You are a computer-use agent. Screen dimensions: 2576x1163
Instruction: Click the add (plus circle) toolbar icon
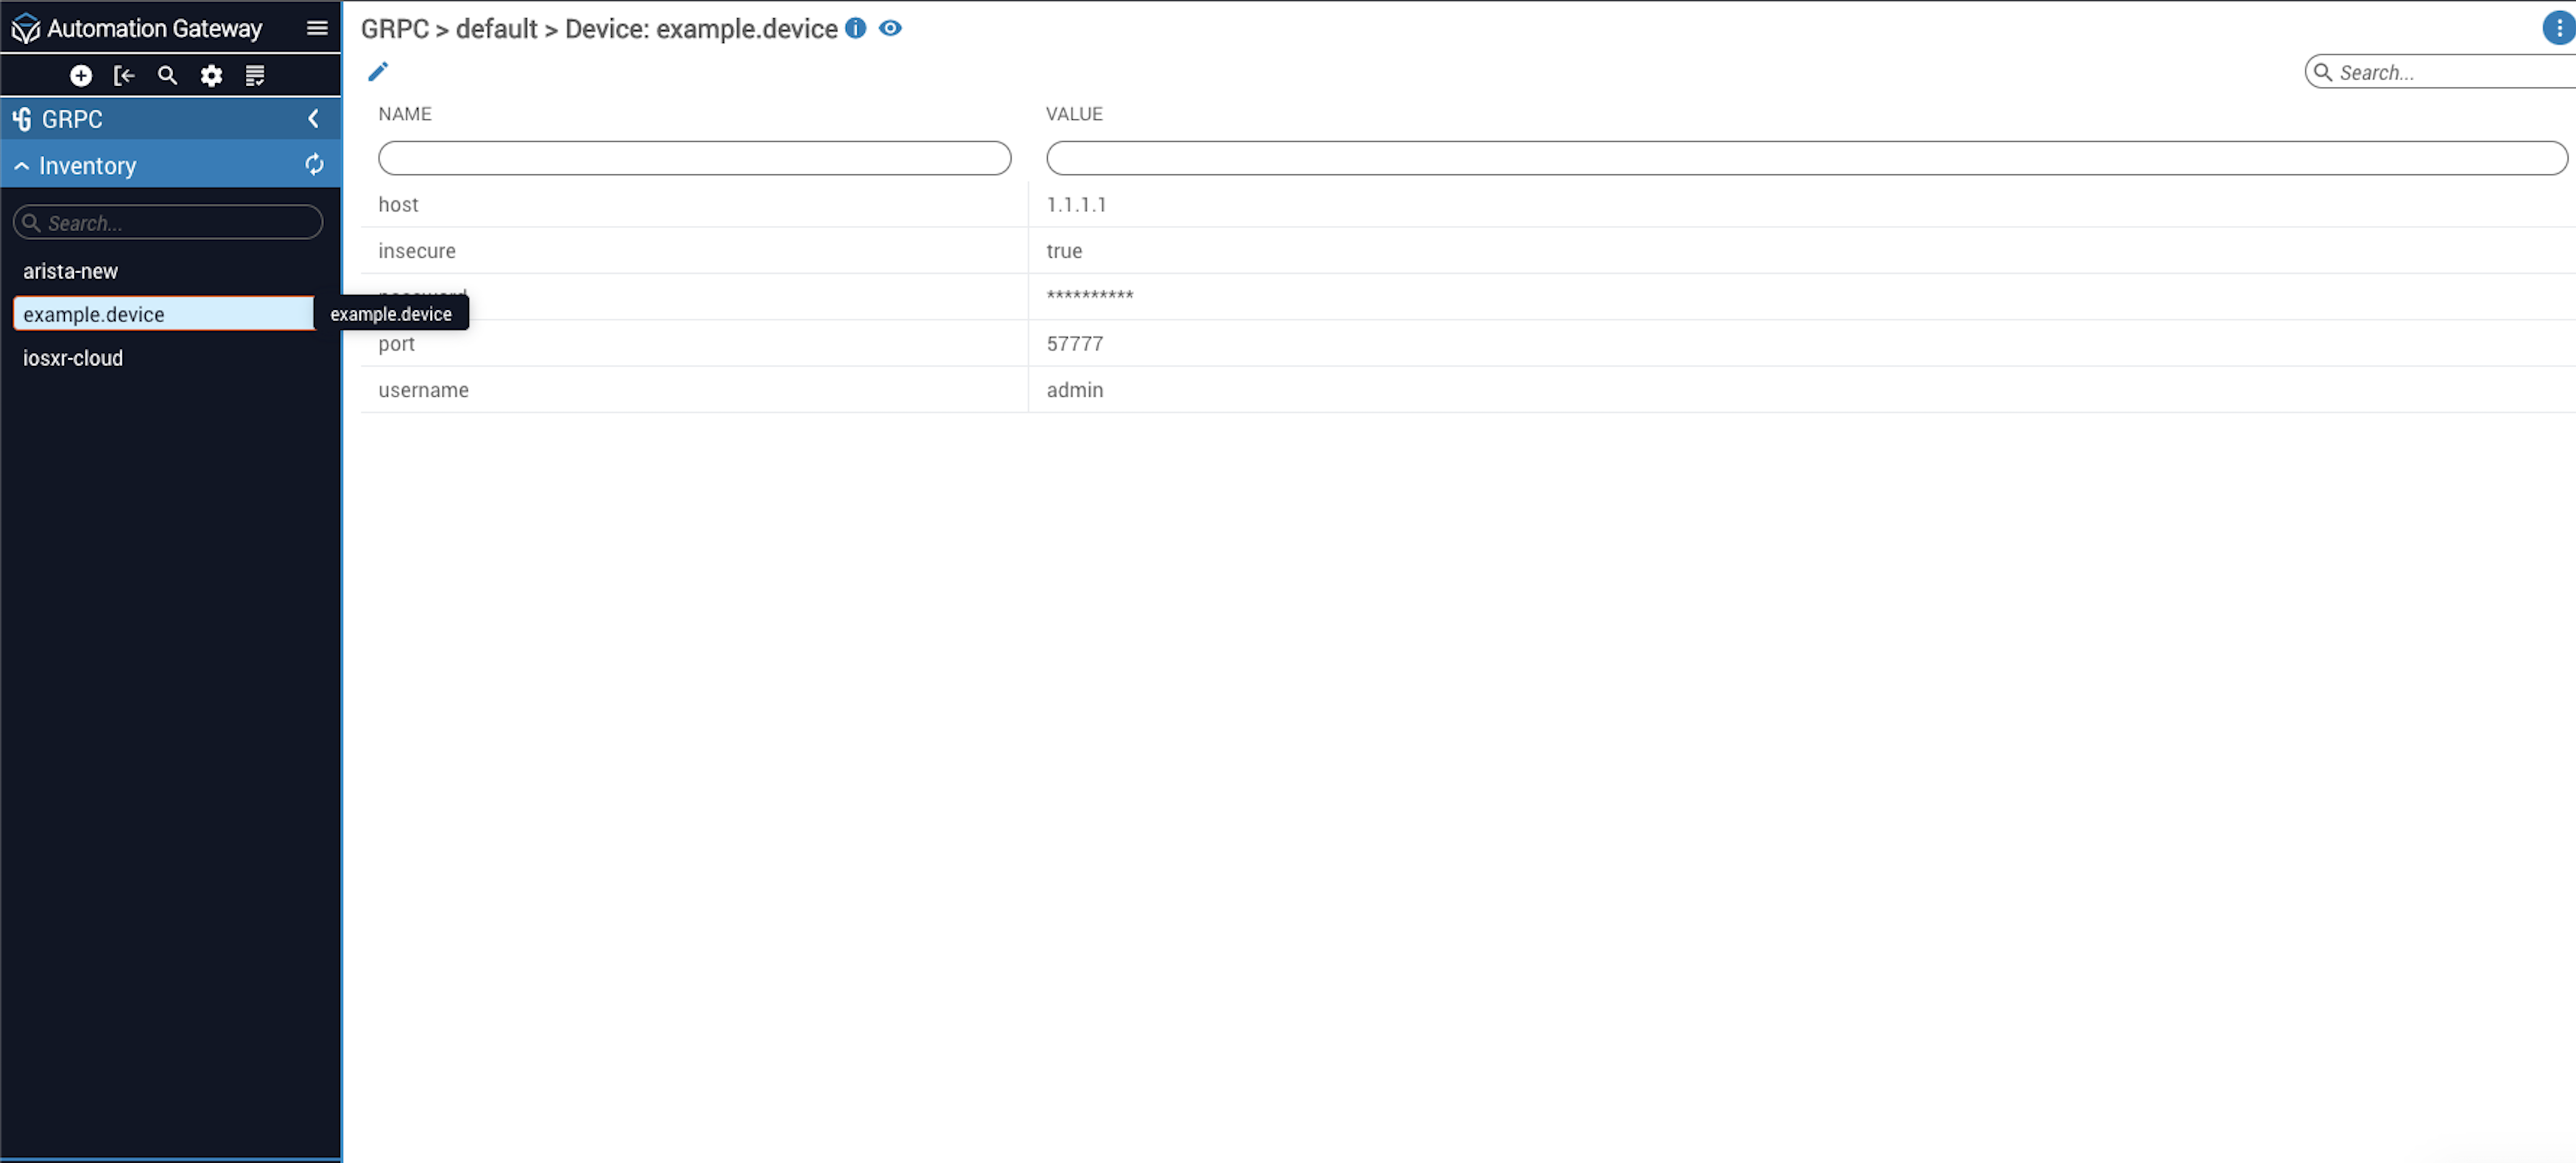coord(81,76)
